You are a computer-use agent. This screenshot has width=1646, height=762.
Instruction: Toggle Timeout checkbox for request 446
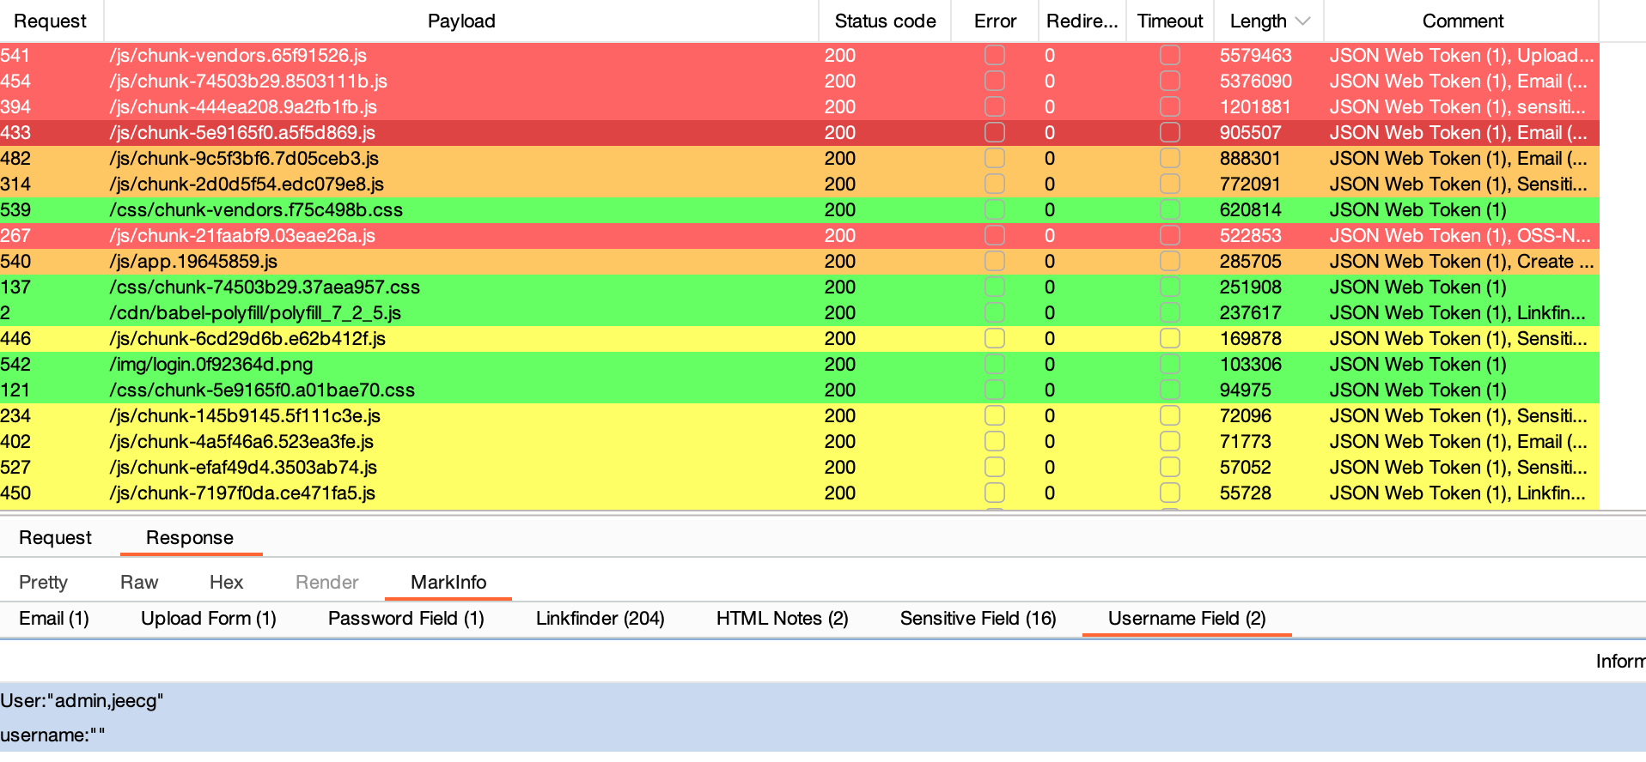(1169, 339)
